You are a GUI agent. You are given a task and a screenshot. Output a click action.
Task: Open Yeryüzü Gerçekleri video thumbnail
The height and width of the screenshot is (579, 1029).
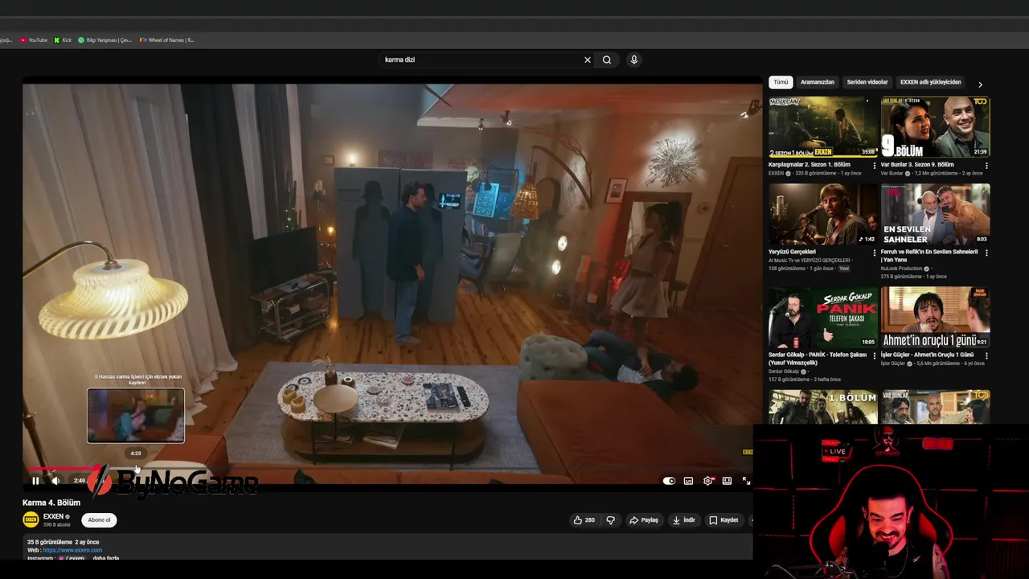coord(823,214)
